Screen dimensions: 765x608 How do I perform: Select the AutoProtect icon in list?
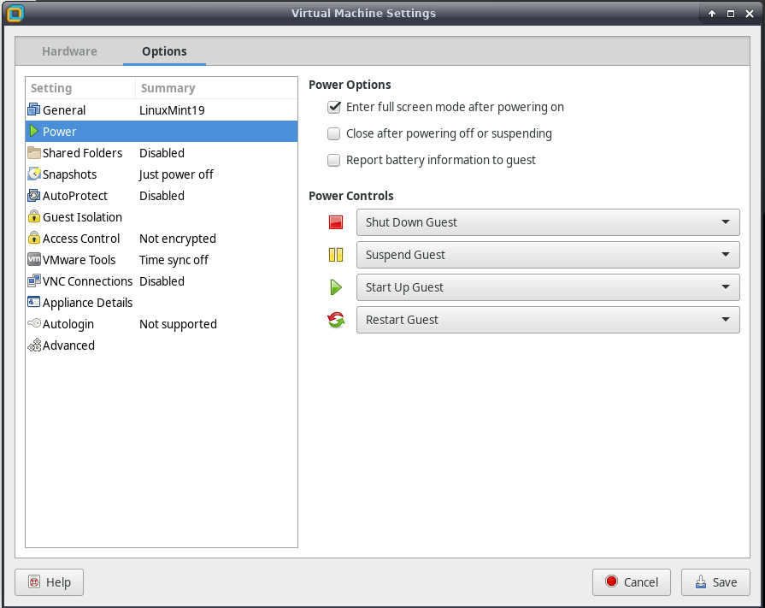pos(34,196)
